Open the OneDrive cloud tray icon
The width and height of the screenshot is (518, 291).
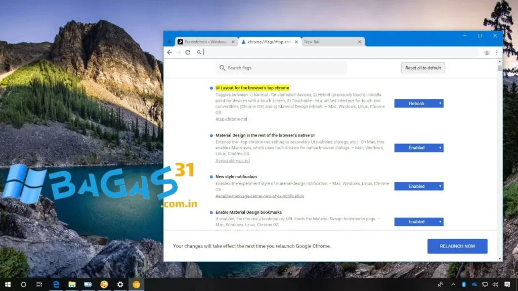click(x=474, y=284)
